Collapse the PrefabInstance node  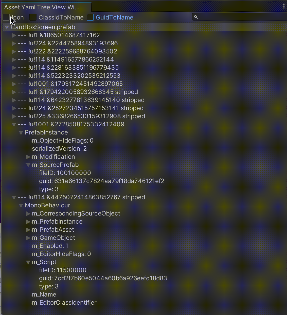tap(21, 133)
